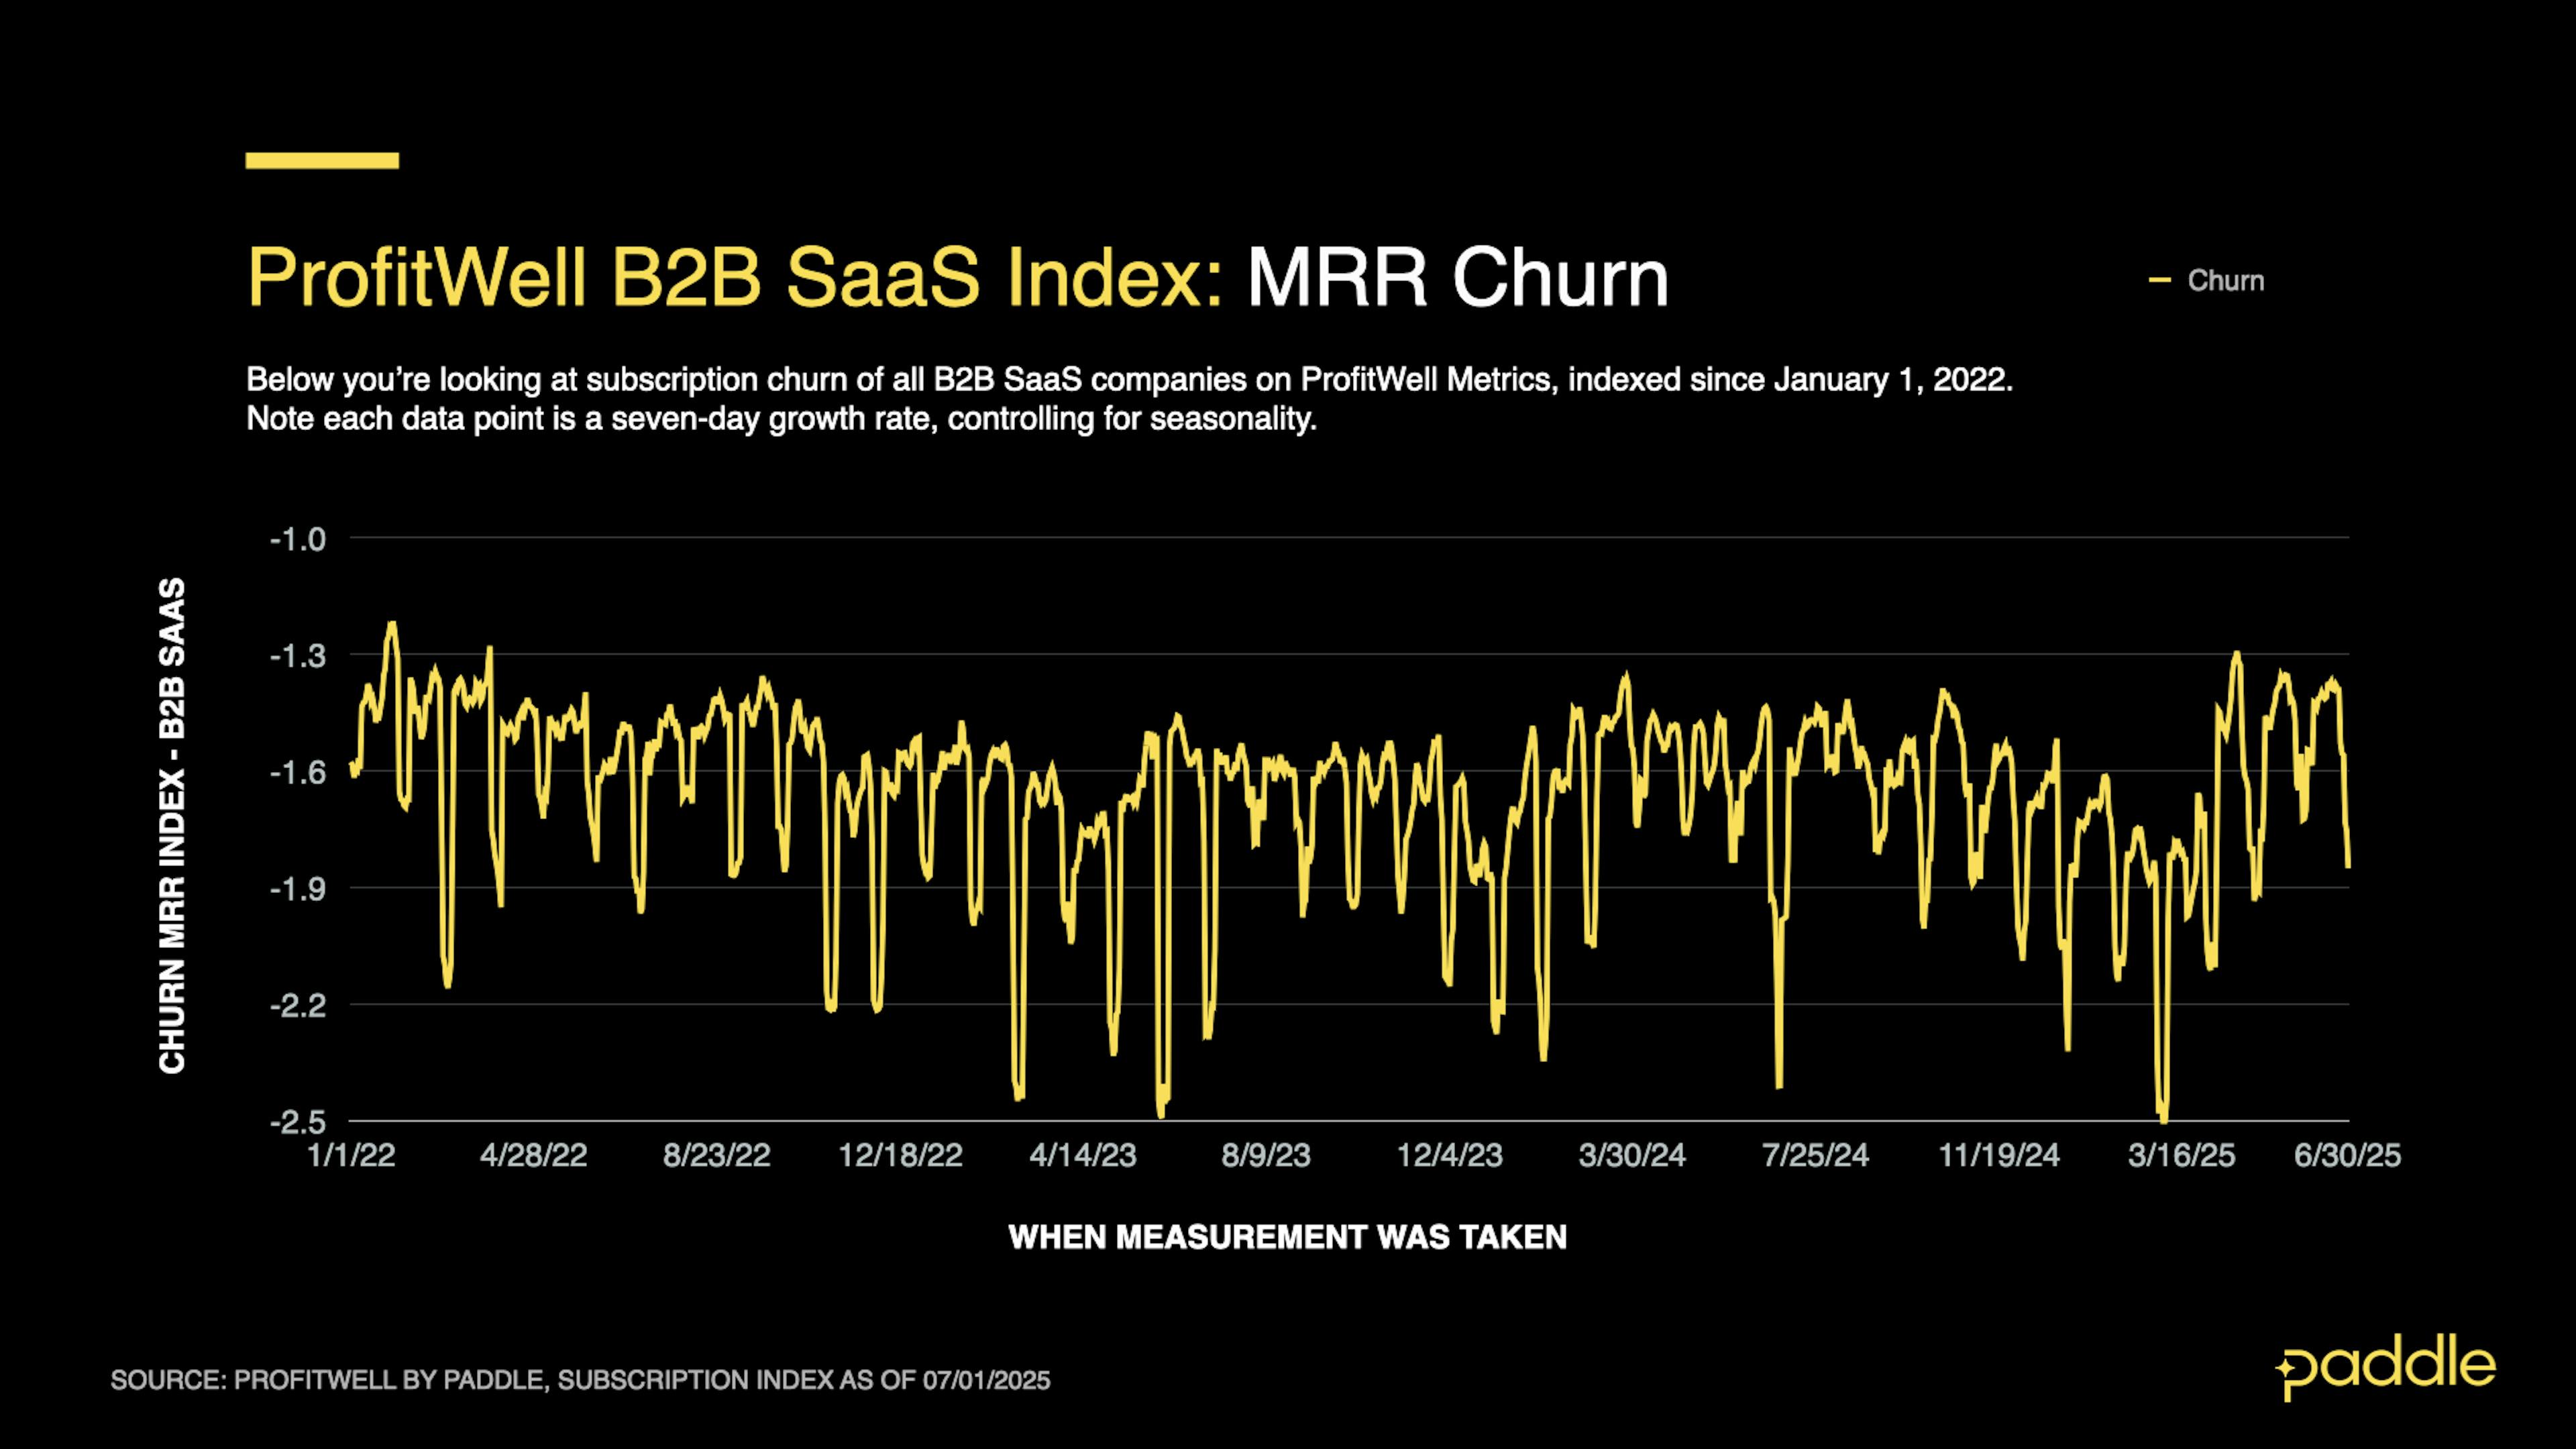Click the 8/9/23 x-axis date
The height and width of the screenshot is (1449, 2576).
point(1266,1155)
